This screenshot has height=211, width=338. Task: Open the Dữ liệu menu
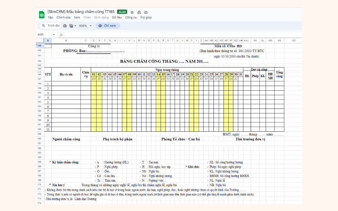click(x=117, y=18)
